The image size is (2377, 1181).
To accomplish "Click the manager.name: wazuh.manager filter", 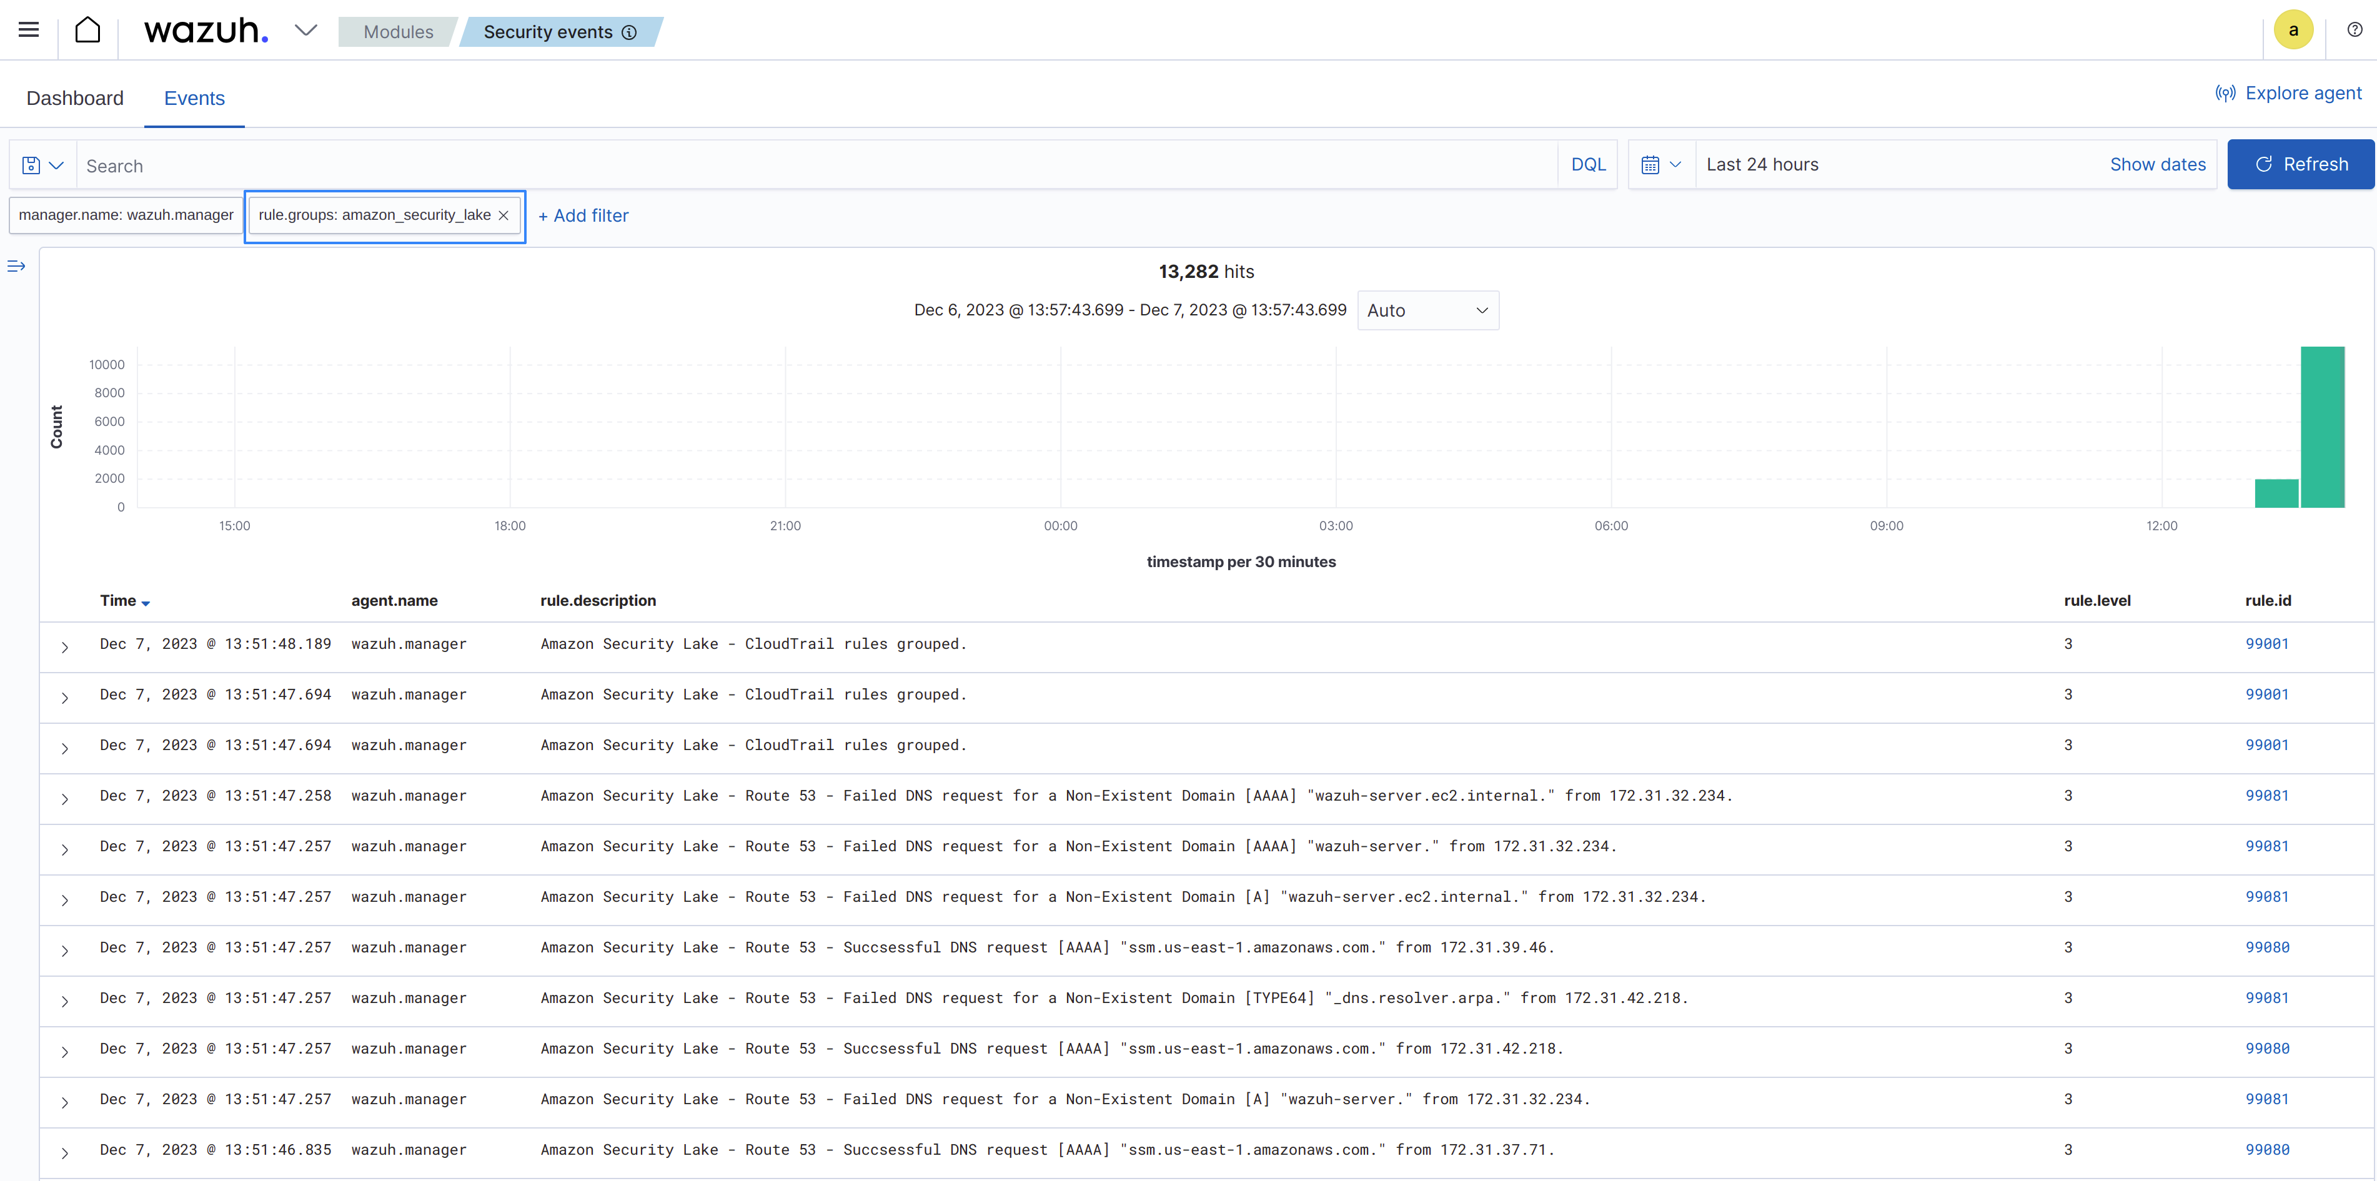I will 126,215.
